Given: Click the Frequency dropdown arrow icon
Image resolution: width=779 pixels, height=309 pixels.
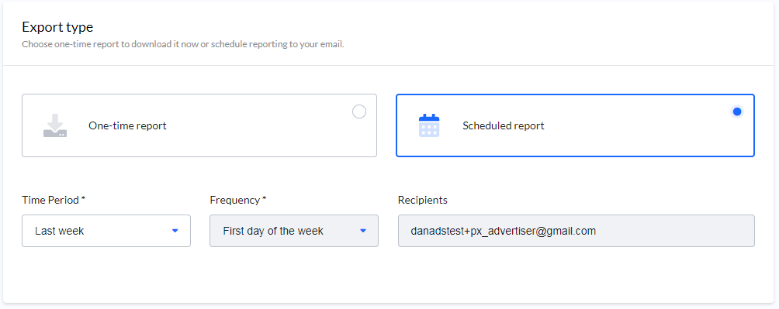Looking at the screenshot, I should [363, 231].
